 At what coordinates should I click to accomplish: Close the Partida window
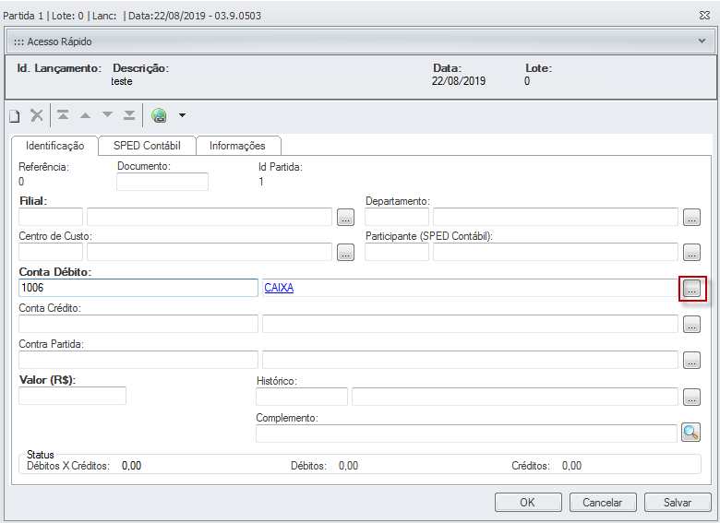pos(704,15)
